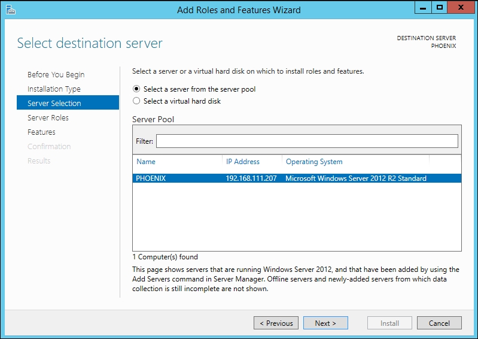This screenshot has width=478, height=339.
Task: Sort server pool by IP Address column
Action: point(243,162)
